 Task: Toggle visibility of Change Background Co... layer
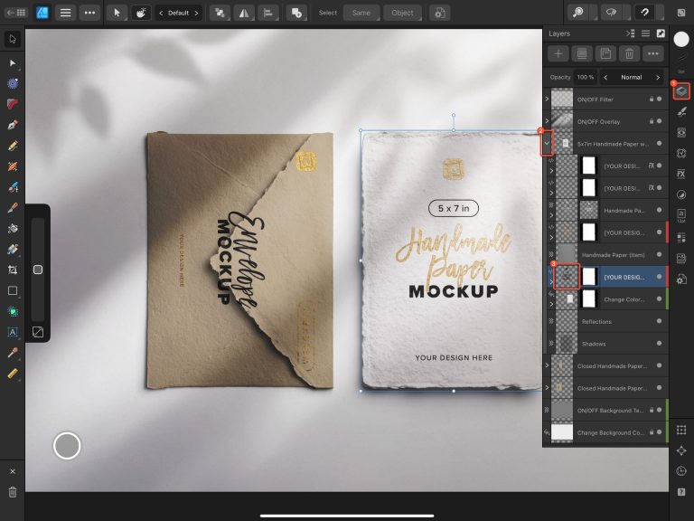pos(660,432)
